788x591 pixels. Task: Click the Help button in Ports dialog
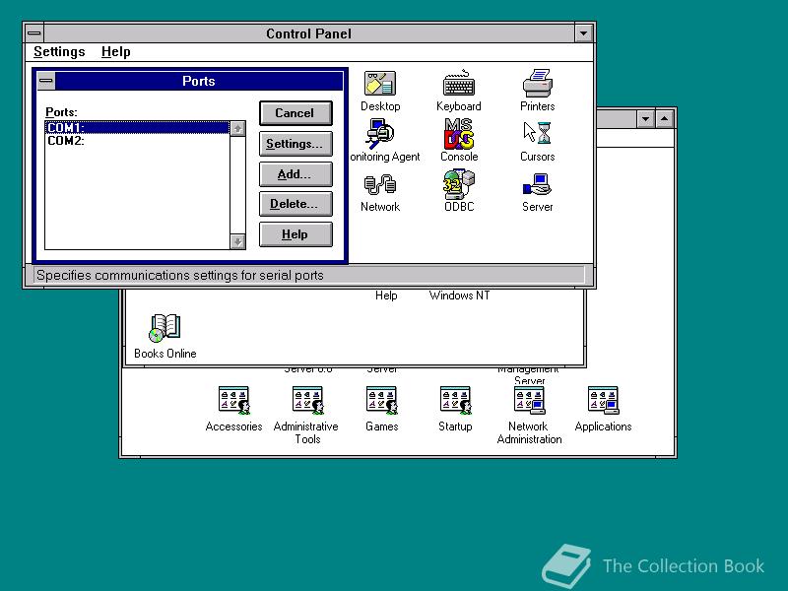(x=295, y=234)
